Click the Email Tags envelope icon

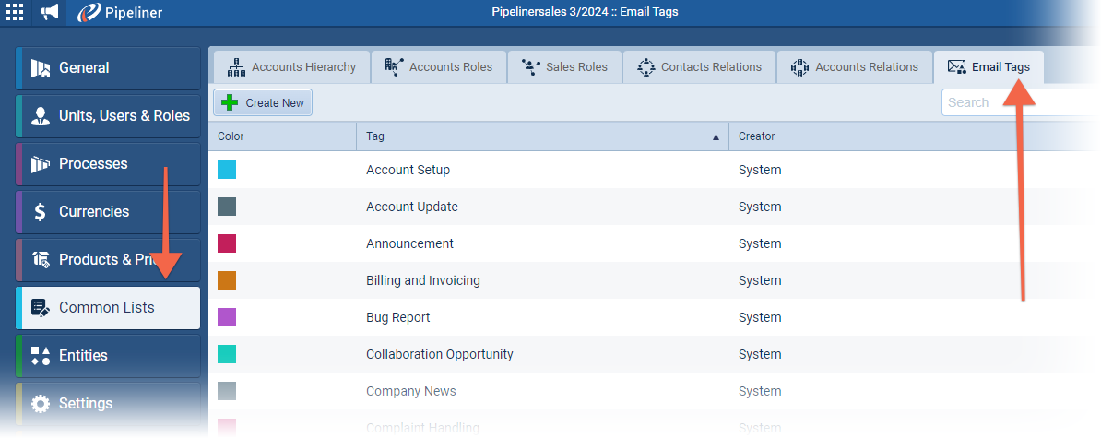pos(956,67)
